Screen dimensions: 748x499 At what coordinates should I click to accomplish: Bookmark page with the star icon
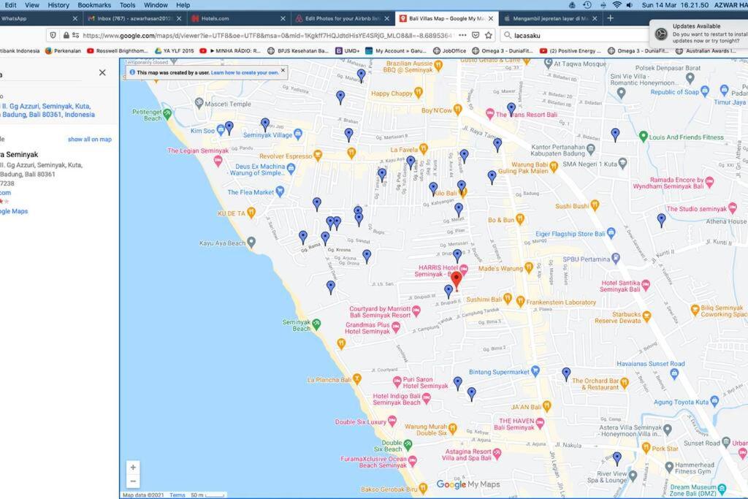pyautogui.click(x=489, y=35)
